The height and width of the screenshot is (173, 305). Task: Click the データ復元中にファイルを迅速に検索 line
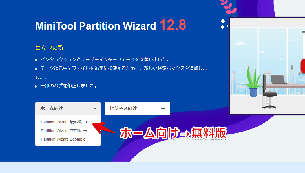coord(121,72)
